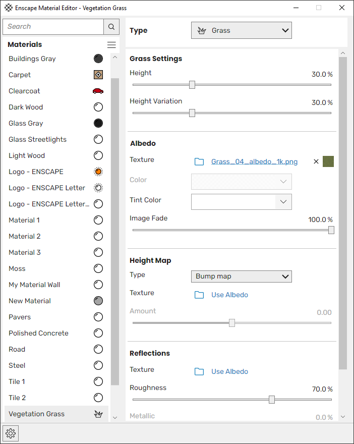Click the orange Logo - ENSCAPE emissive icon

(x=98, y=172)
